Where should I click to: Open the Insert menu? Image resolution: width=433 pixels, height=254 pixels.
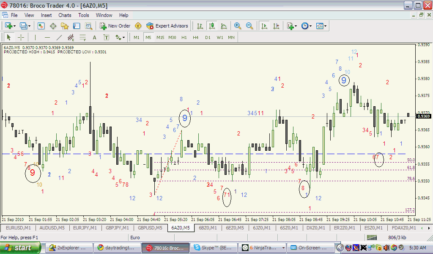tap(46, 15)
